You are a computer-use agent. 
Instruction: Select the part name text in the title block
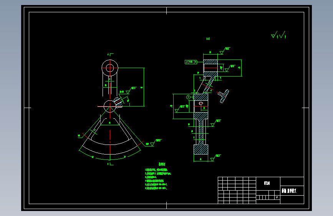point(289,191)
